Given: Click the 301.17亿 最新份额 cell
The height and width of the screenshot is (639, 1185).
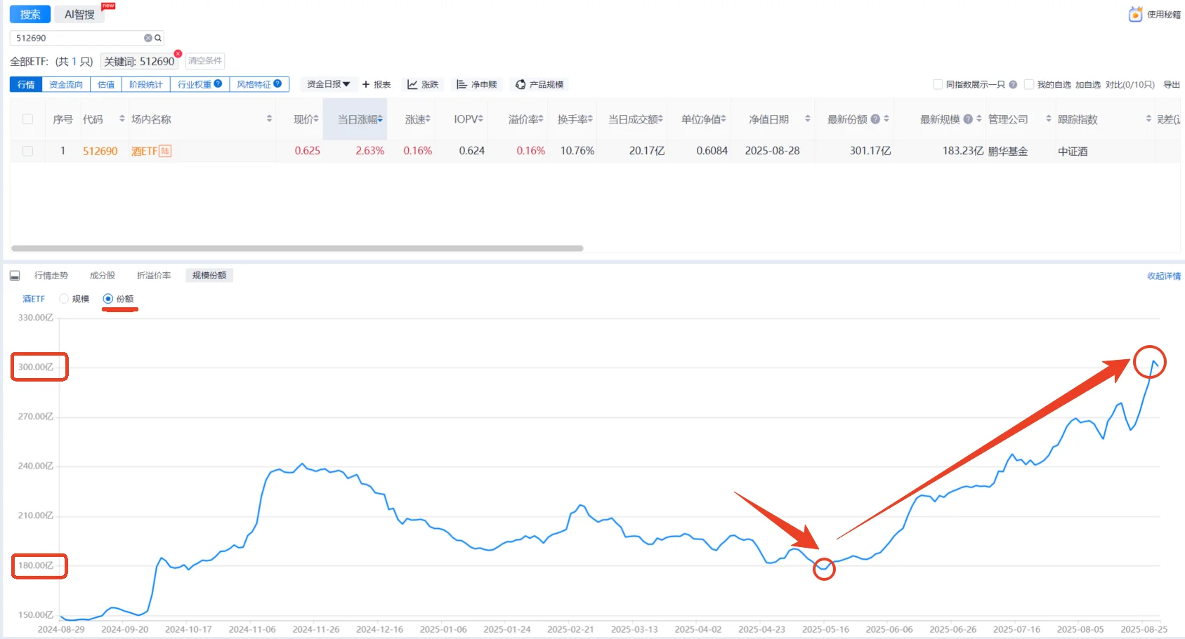Looking at the screenshot, I should 870,151.
